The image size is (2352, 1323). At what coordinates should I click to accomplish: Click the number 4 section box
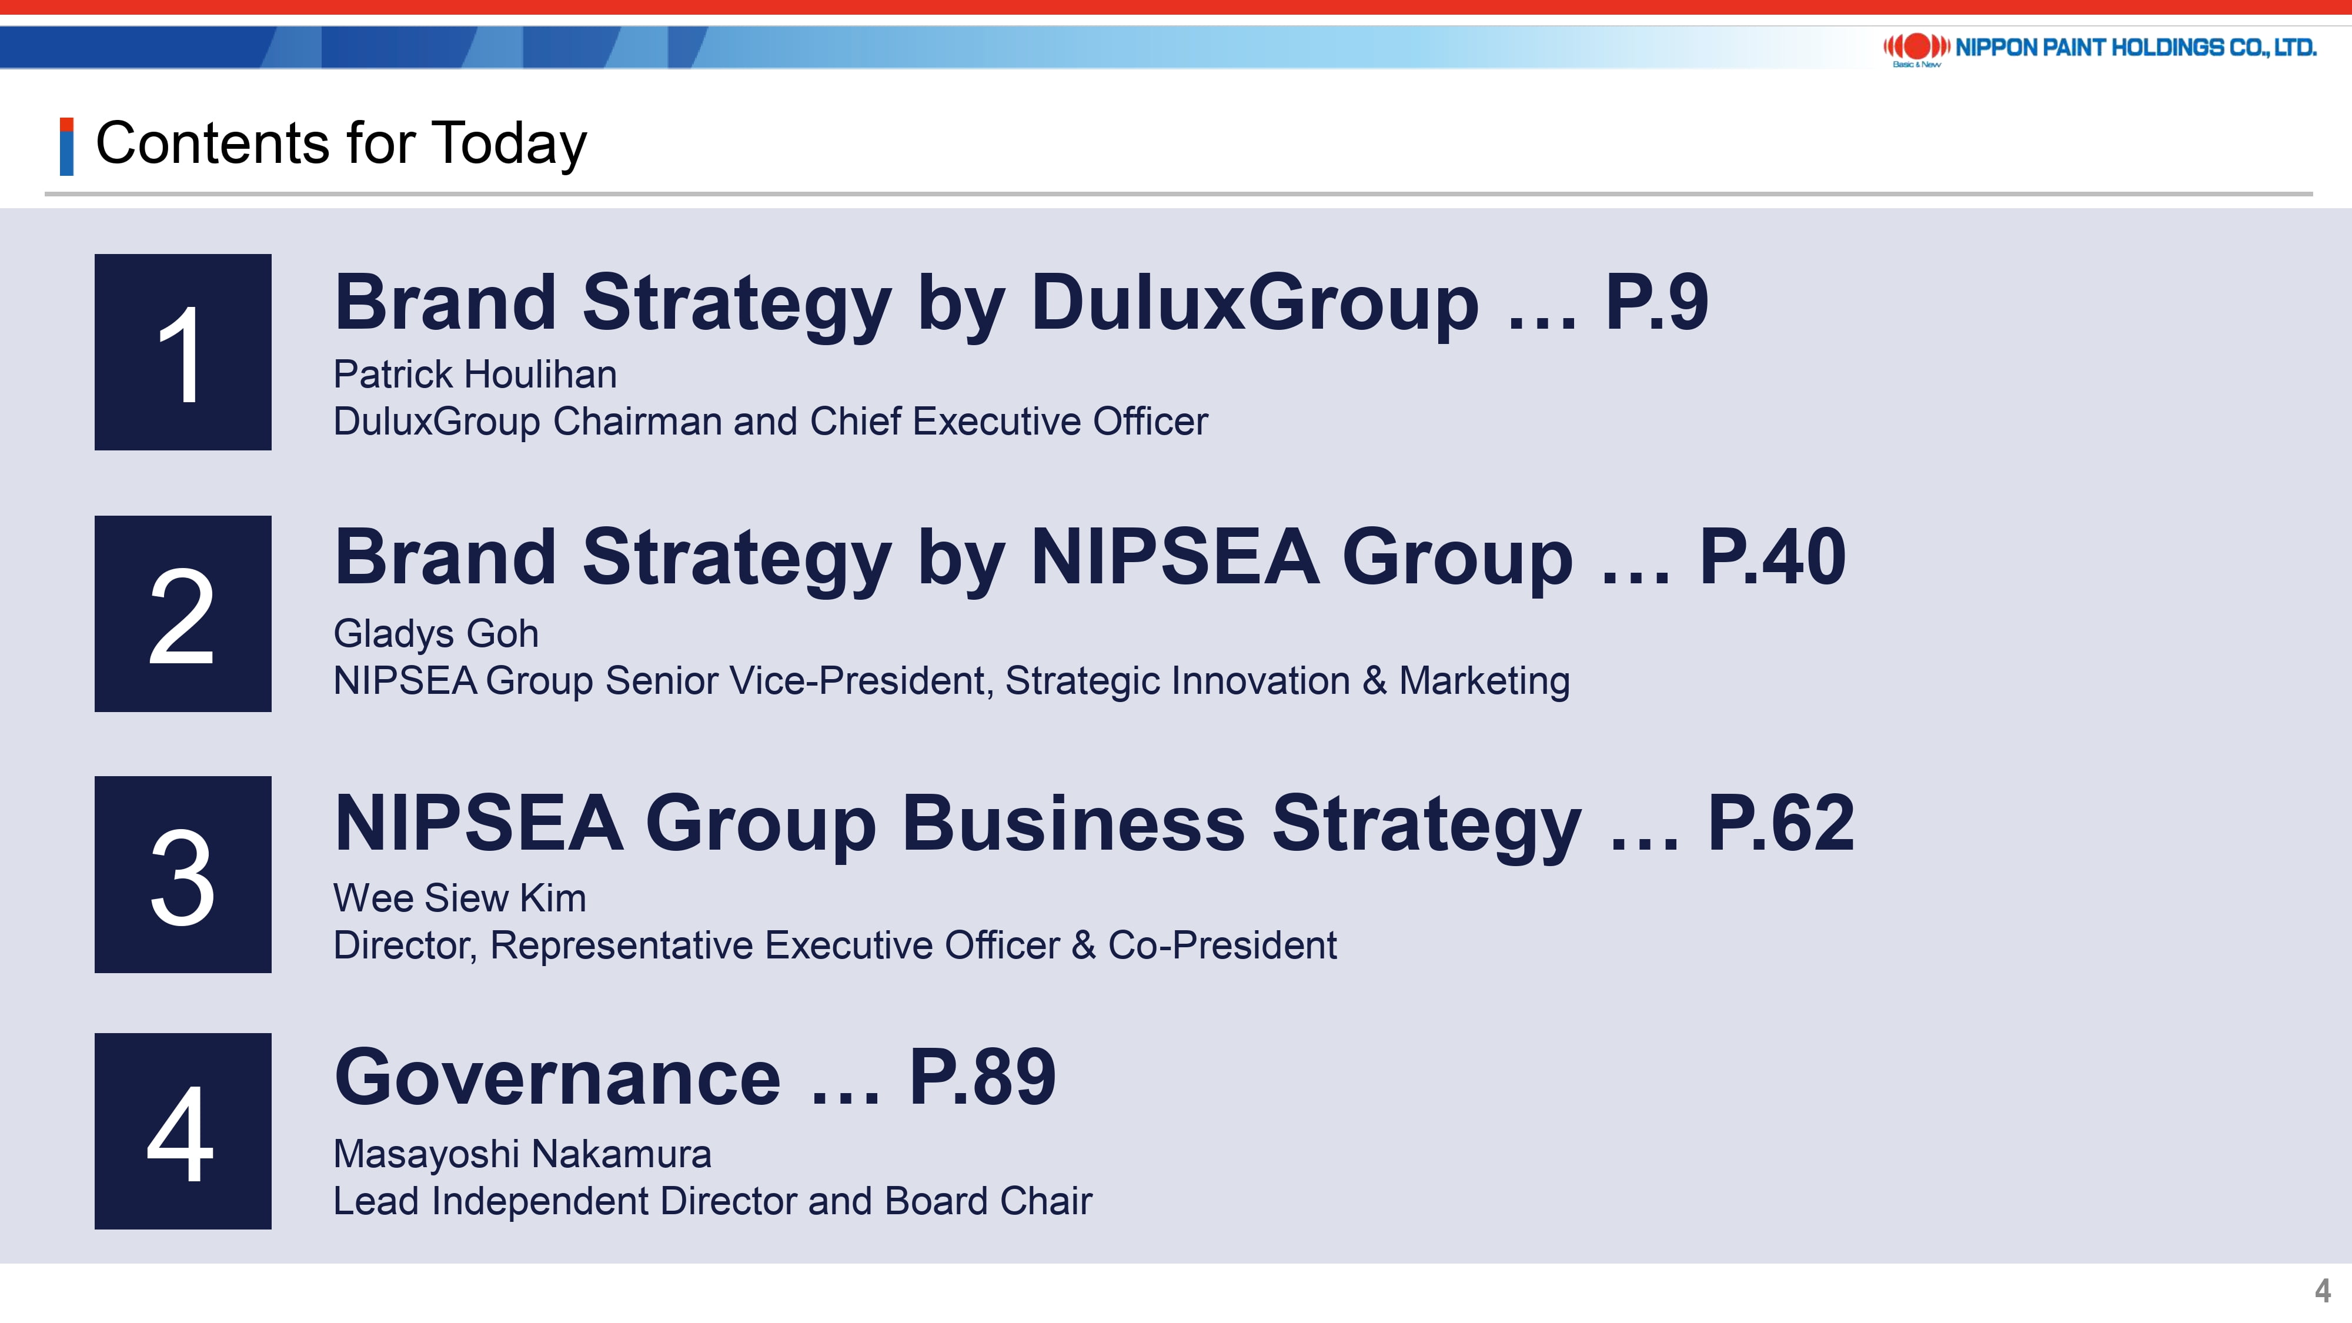pyautogui.click(x=183, y=1131)
